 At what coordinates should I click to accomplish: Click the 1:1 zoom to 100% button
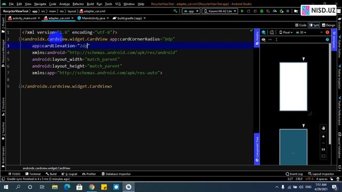point(323,149)
